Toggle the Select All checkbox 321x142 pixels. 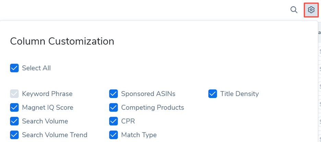coord(14,68)
